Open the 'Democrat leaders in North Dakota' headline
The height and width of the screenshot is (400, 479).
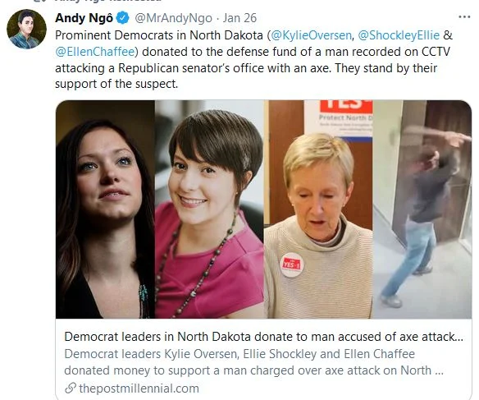point(264,337)
